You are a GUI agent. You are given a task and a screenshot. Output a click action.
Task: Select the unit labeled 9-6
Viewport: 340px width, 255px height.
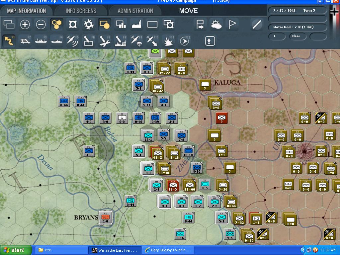(230, 234)
